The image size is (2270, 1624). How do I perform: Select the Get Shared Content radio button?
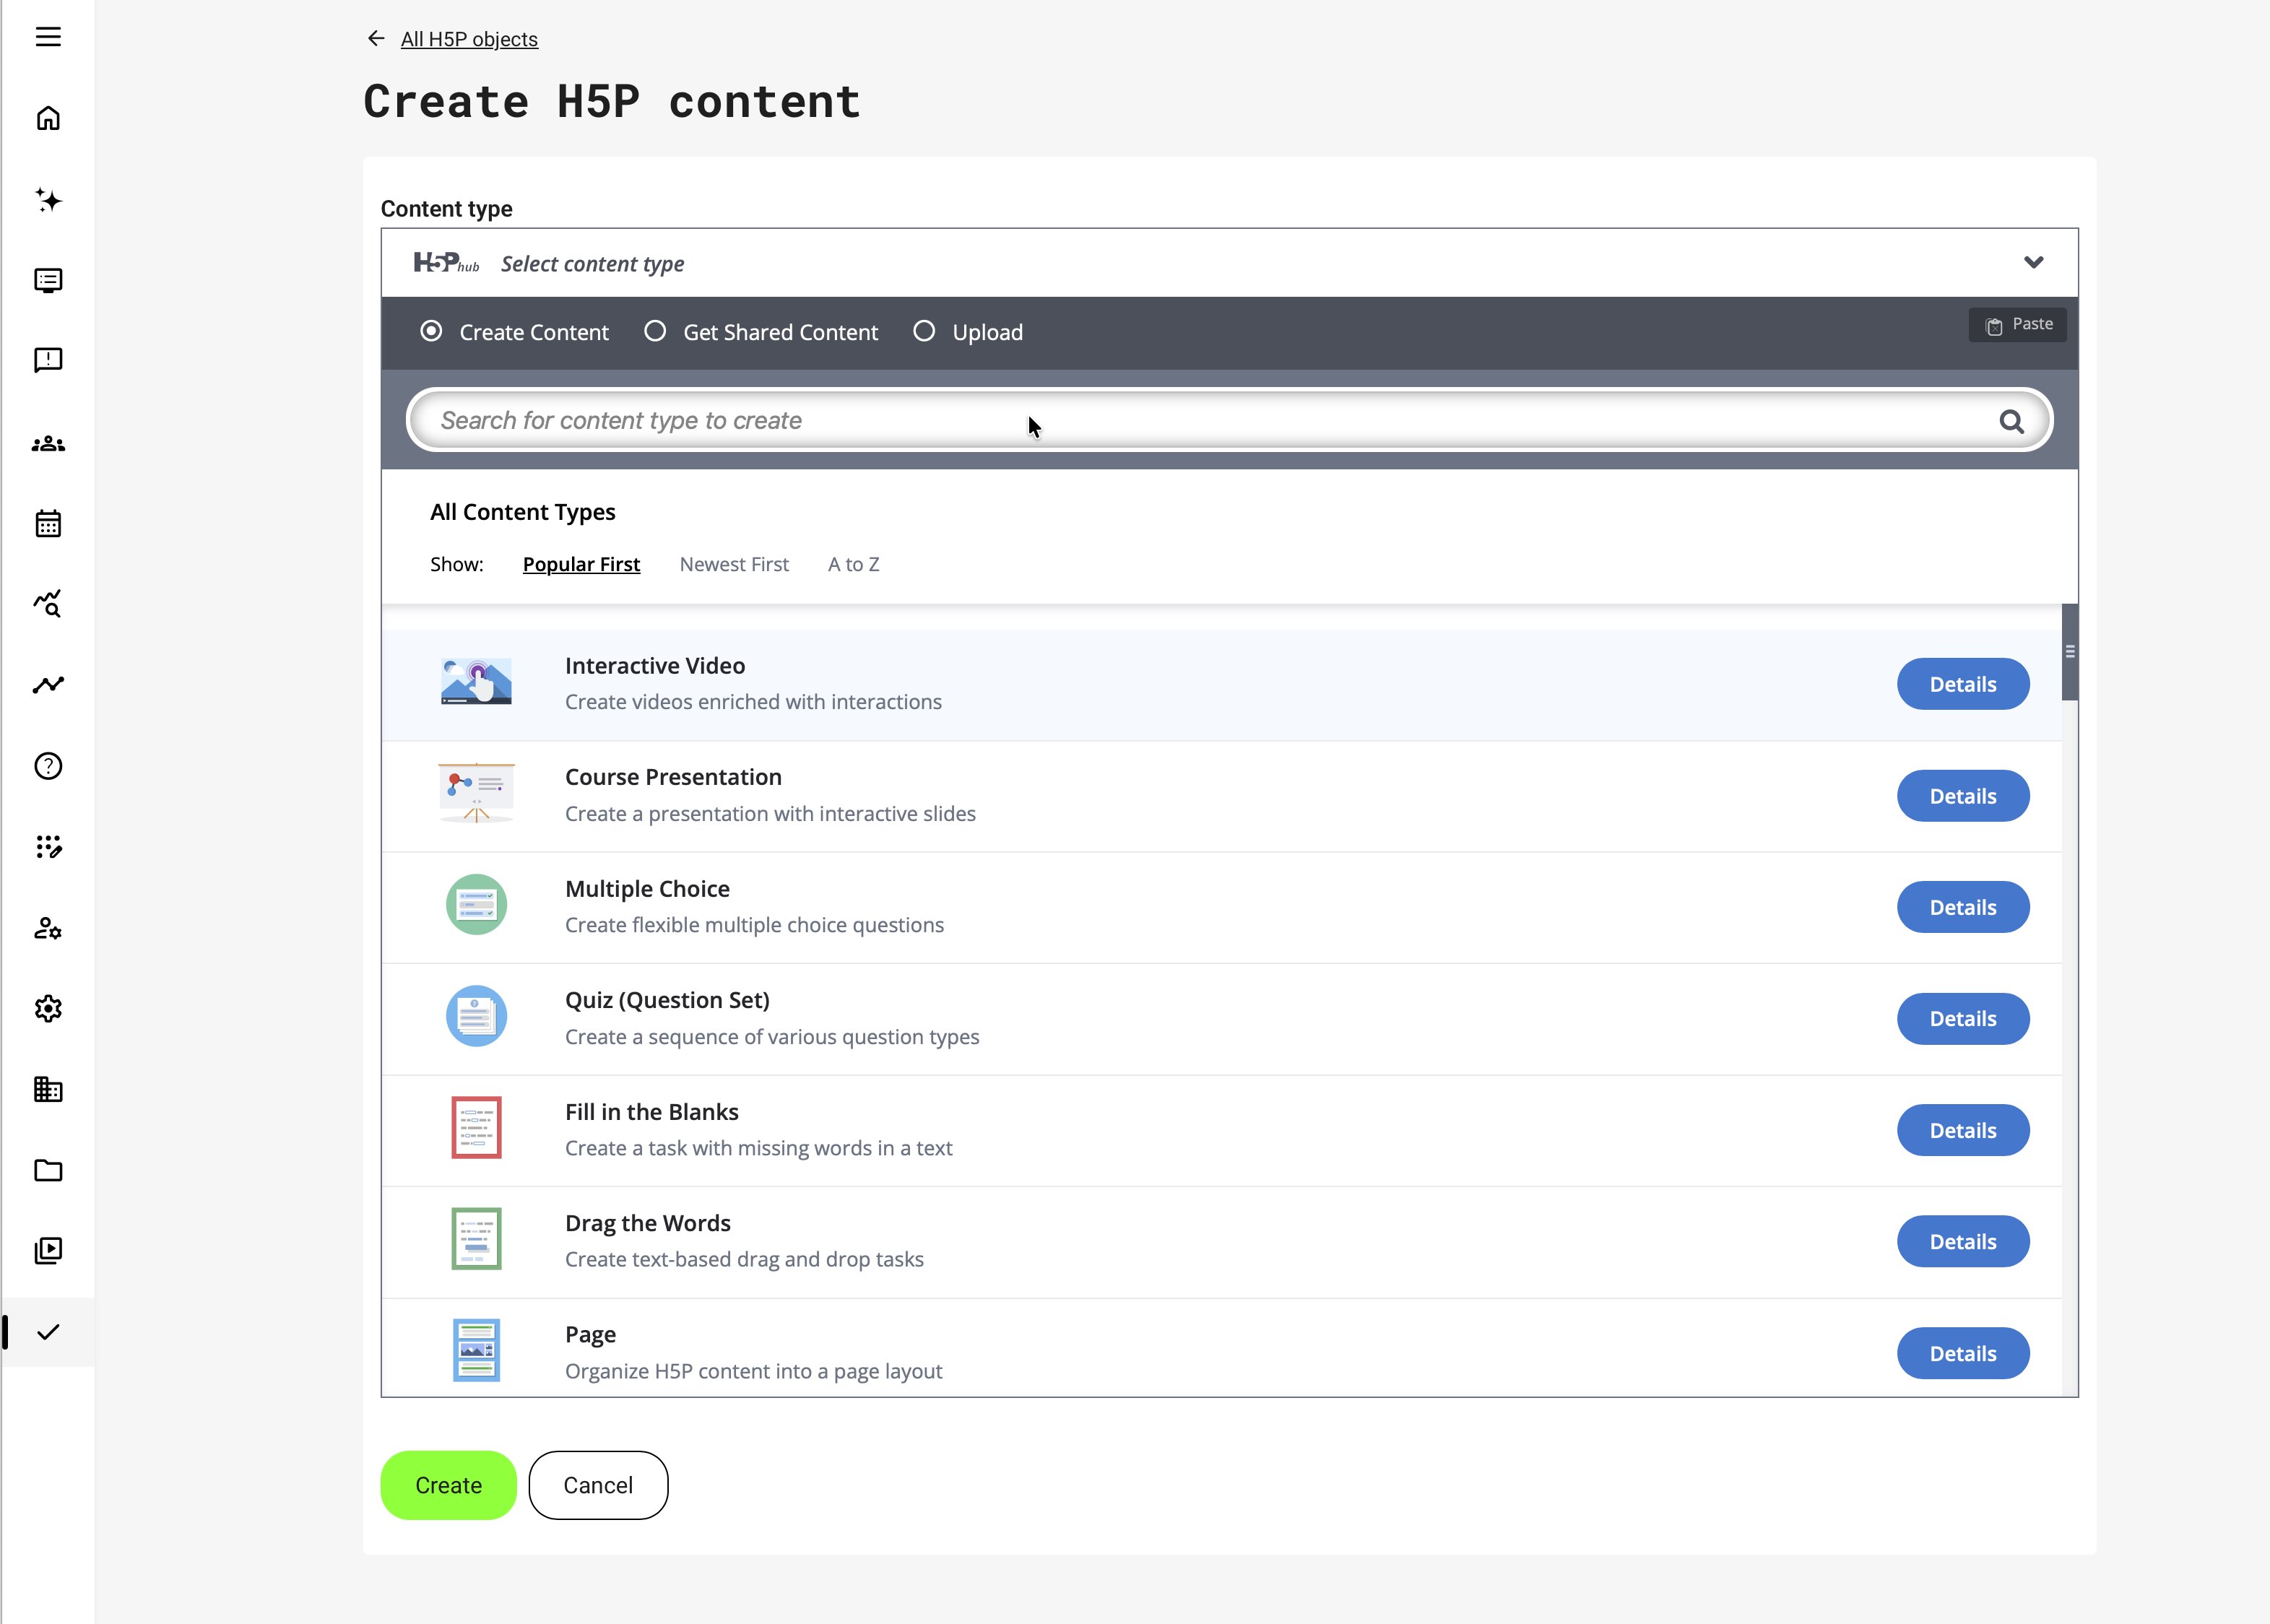point(654,331)
